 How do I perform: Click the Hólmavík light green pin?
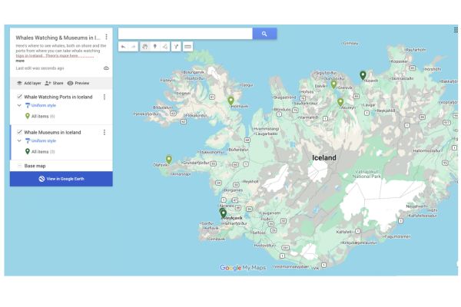[x=230, y=101]
